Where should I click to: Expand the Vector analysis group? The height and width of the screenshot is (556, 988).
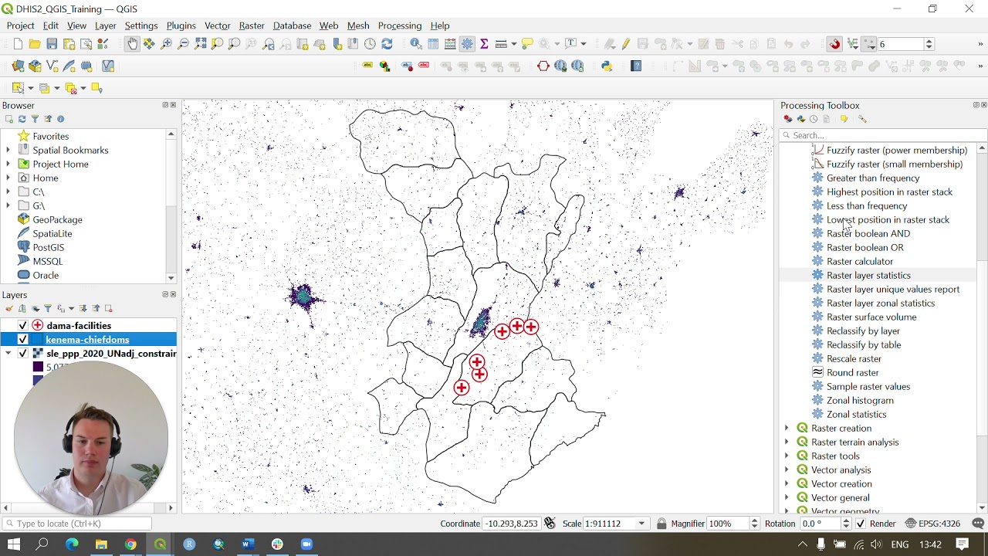[x=787, y=470]
